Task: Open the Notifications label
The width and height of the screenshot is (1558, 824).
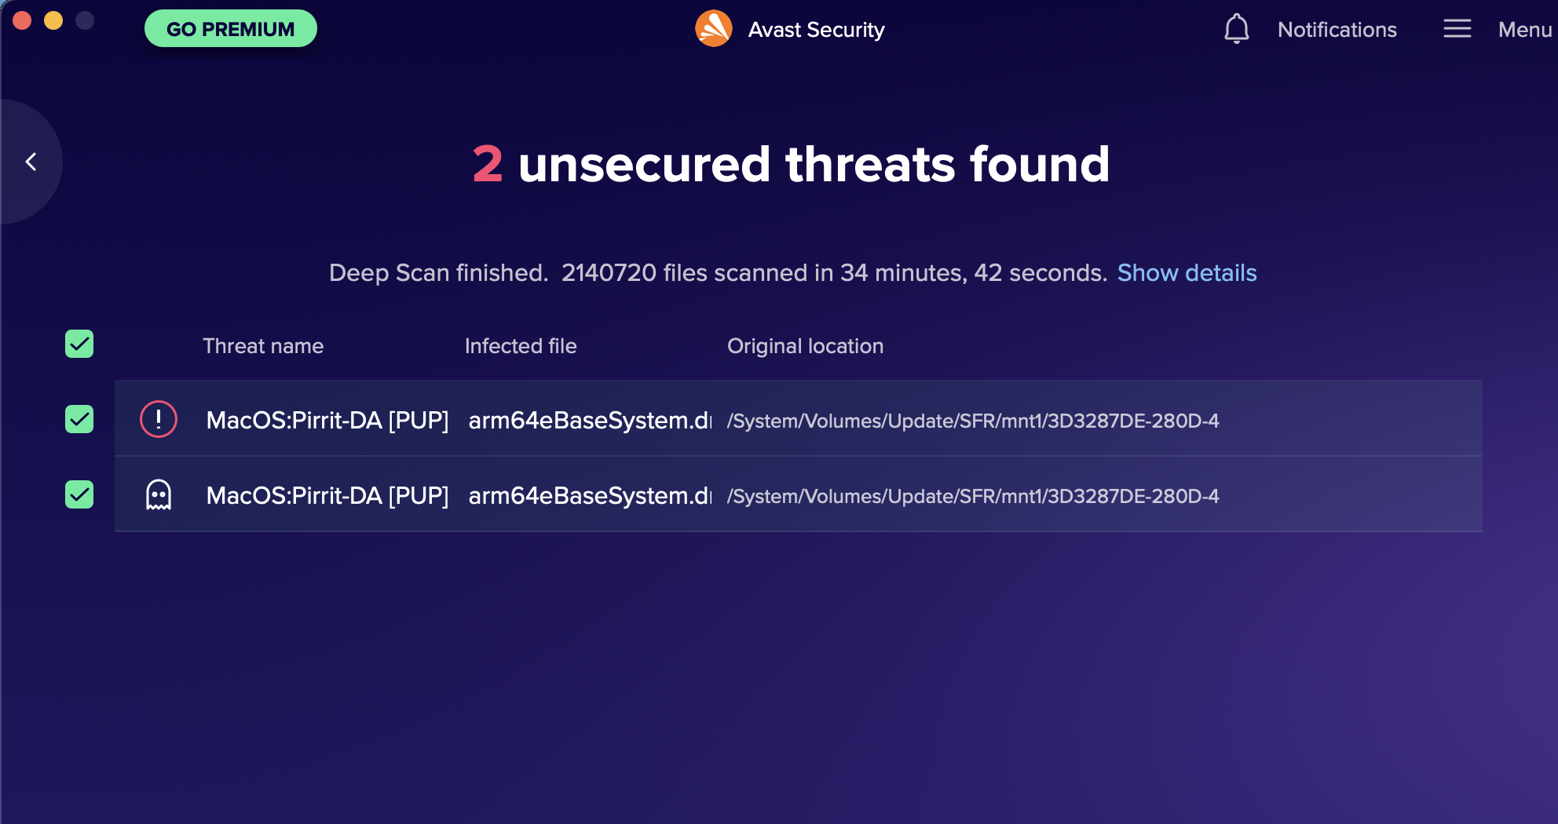Action: [x=1337, y=30]
